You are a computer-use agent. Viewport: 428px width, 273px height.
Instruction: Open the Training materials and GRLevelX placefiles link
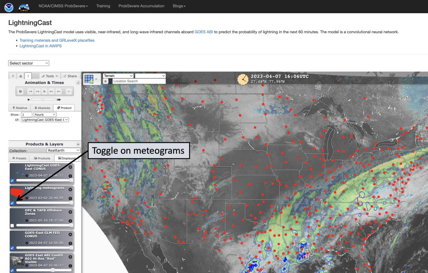point(57,40)
